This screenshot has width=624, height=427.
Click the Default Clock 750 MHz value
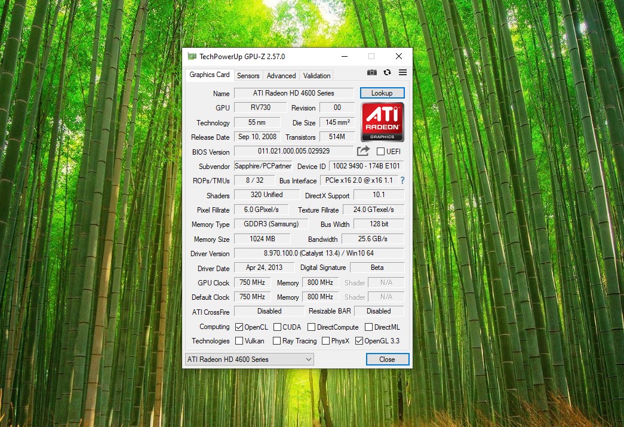[x=253, y=297]
